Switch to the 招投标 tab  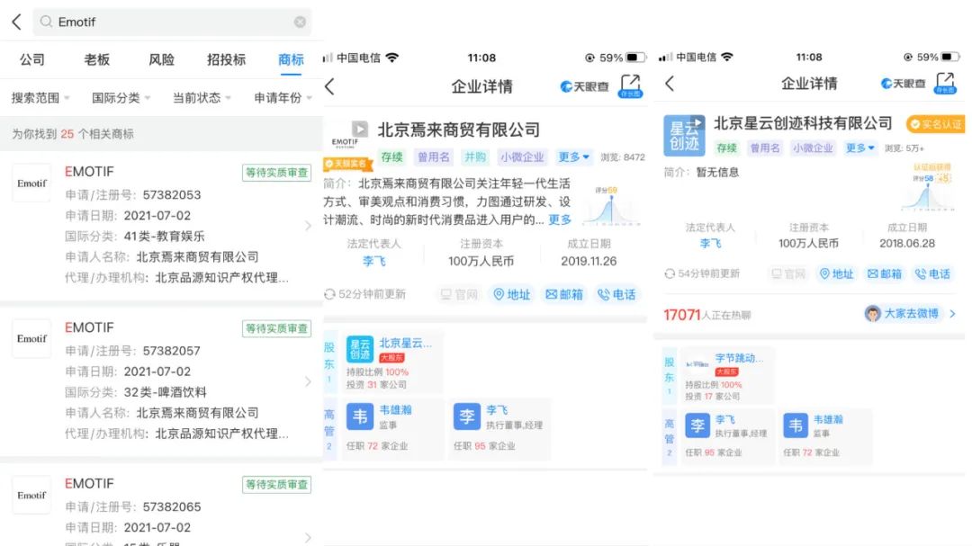pyautogui.click(x=226, y=59)
